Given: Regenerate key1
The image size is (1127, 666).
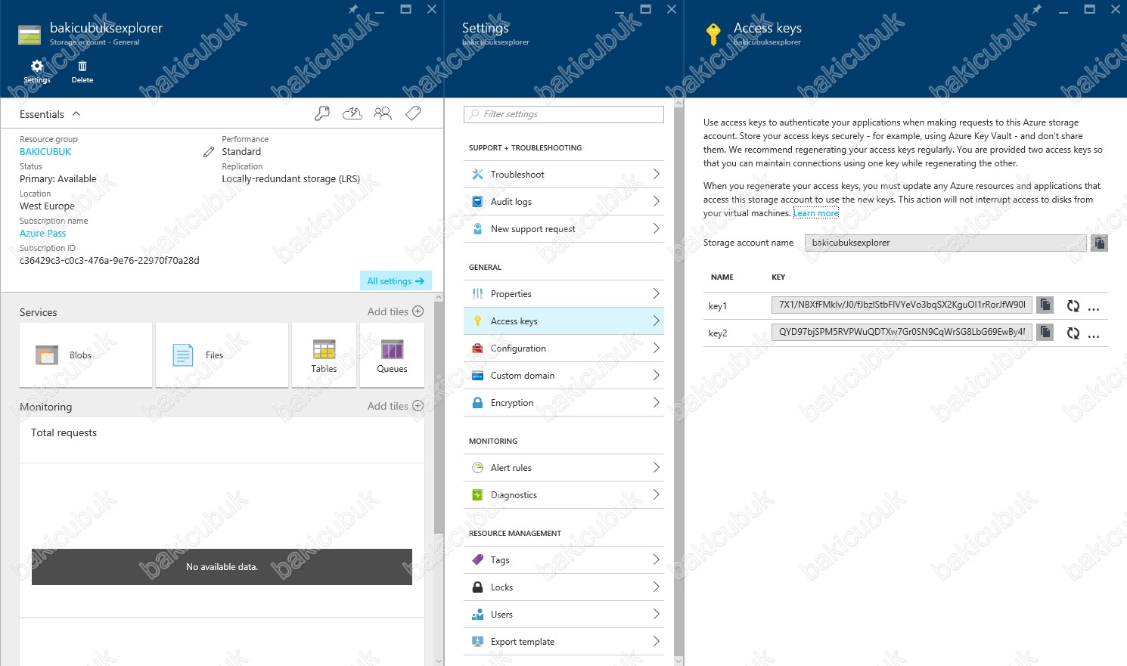Looking at the screenshot, I should tap(1073, 306).
